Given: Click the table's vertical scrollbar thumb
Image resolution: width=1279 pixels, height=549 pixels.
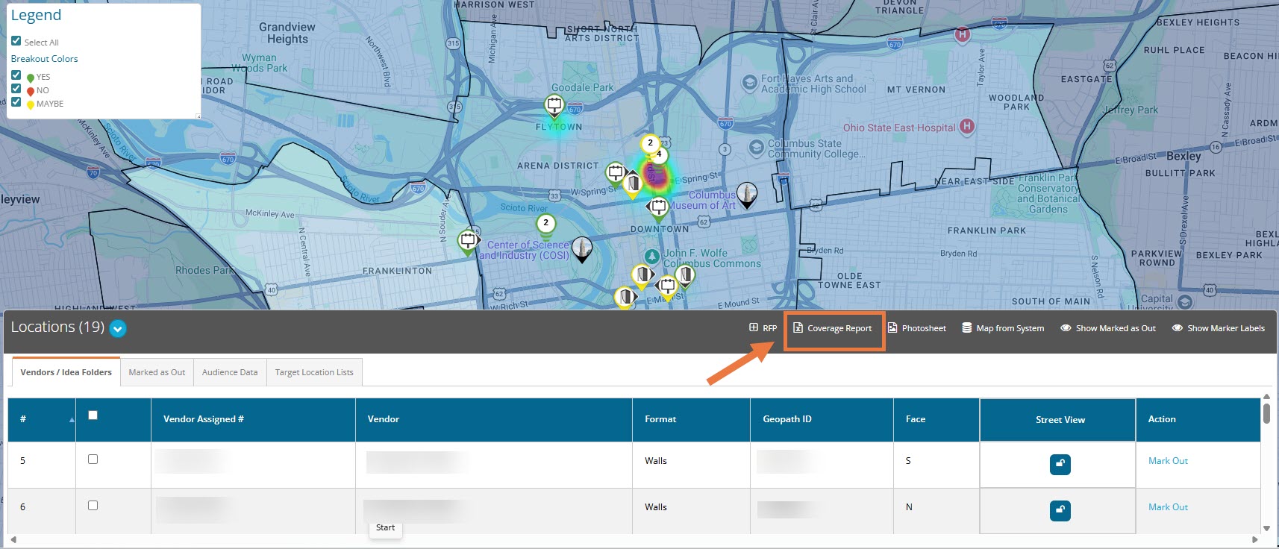Looking at the screenshot, I should (x=1266, y=413).
